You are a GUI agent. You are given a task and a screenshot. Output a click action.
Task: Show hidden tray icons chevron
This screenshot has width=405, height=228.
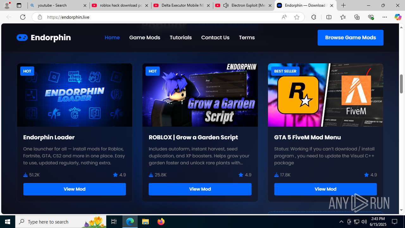341,222
